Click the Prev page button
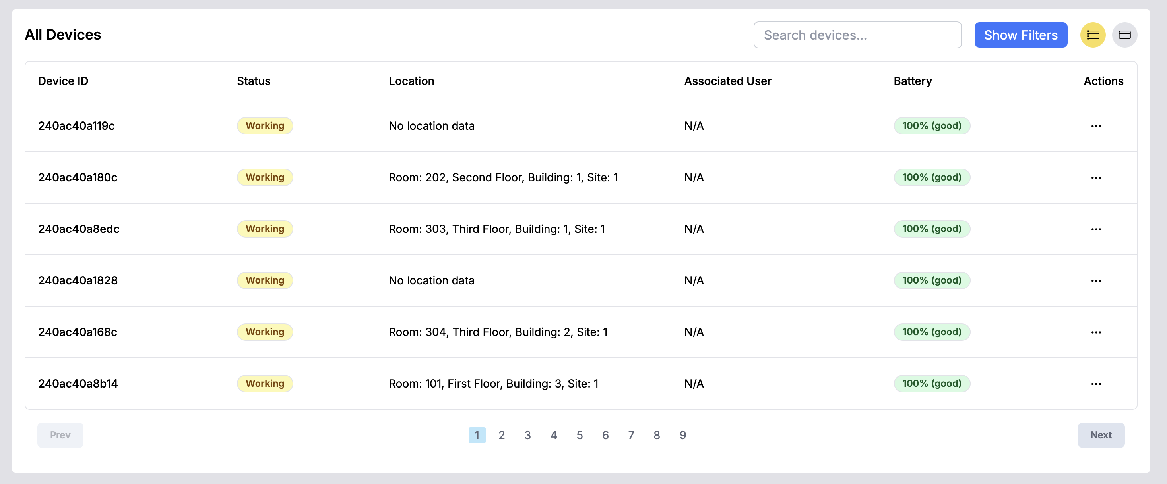1167x484 pixels. click(60, 435)
